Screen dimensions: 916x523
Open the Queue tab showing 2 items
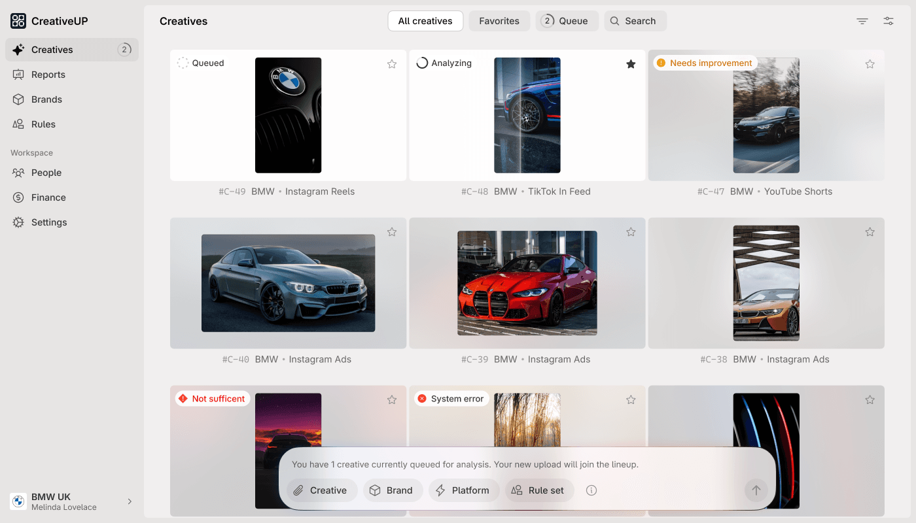click(x=567, y=21)
